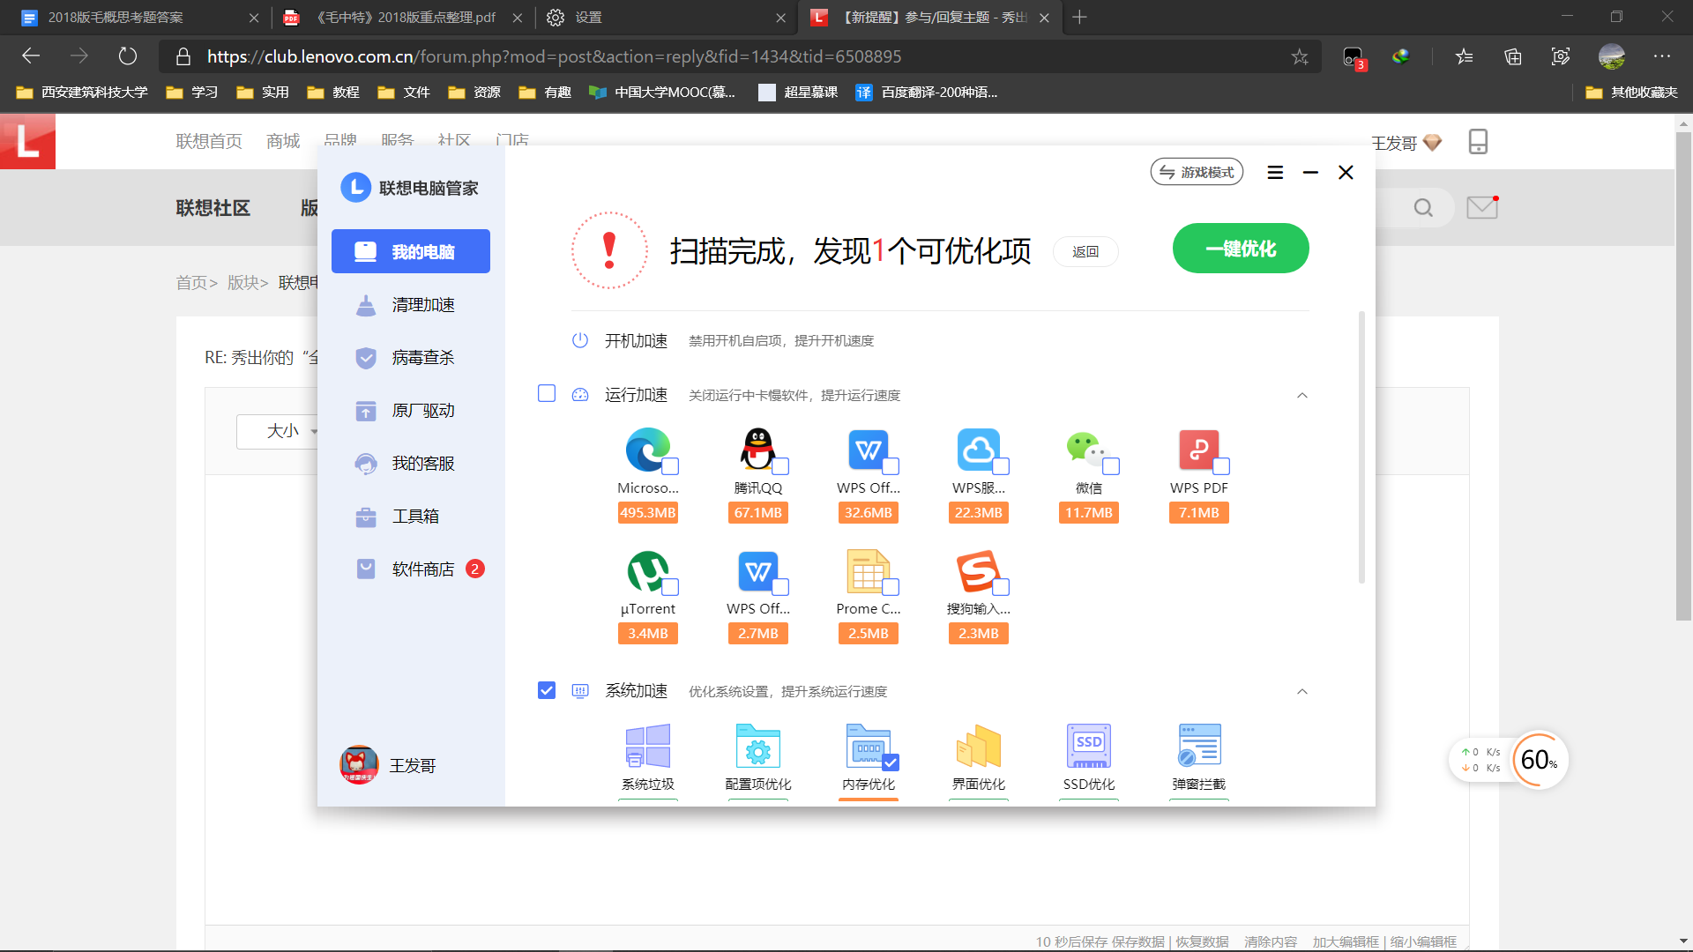The width and height of the screenshot is (1693, 952).
Task: Open the 弹窗拦截 popup blocker icon
Action: [1199, 746]
